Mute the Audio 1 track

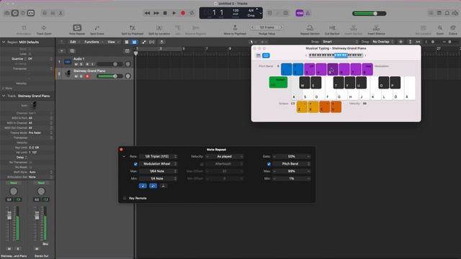pyautogui.click(x=76, y=64)
